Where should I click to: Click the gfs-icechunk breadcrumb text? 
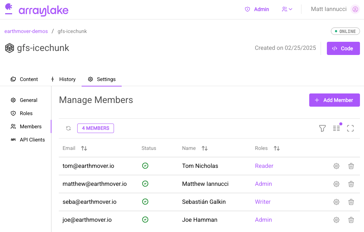pyautogui.click(x=72, y=31)
